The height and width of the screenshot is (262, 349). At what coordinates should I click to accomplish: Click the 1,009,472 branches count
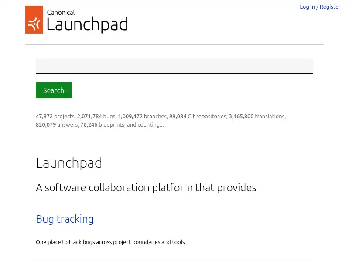(x=130, y=116)
